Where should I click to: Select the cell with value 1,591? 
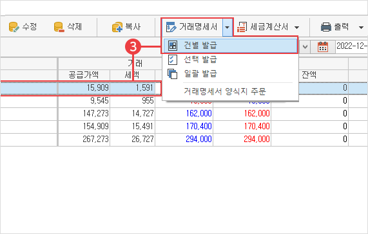pyautogui.click(x=132, y=87)
